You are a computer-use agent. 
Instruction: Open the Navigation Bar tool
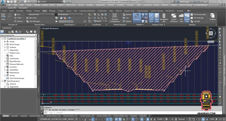(164, 17)
